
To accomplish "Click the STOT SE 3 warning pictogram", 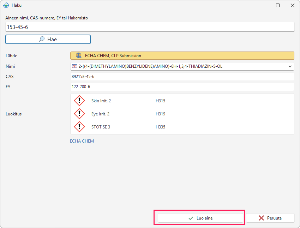I will coord(79,127).
